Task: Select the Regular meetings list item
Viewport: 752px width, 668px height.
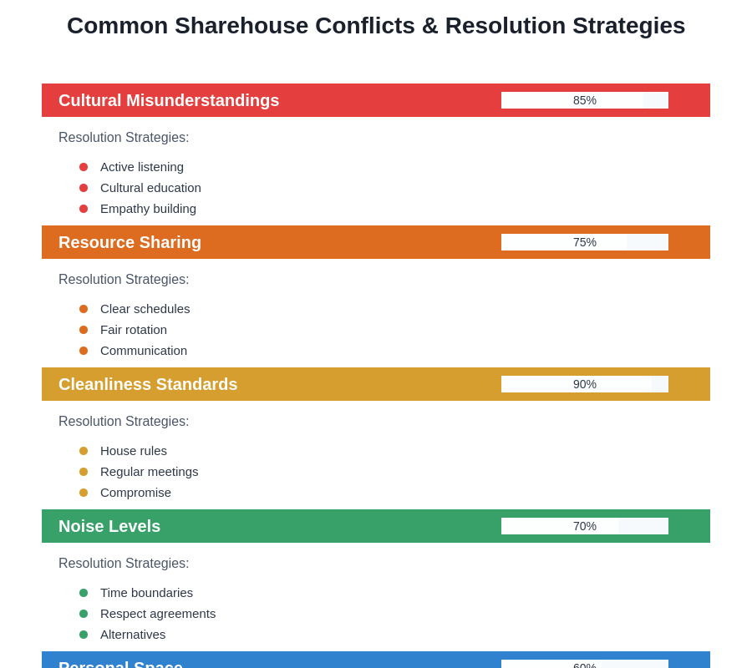Action: pos(150,472)
